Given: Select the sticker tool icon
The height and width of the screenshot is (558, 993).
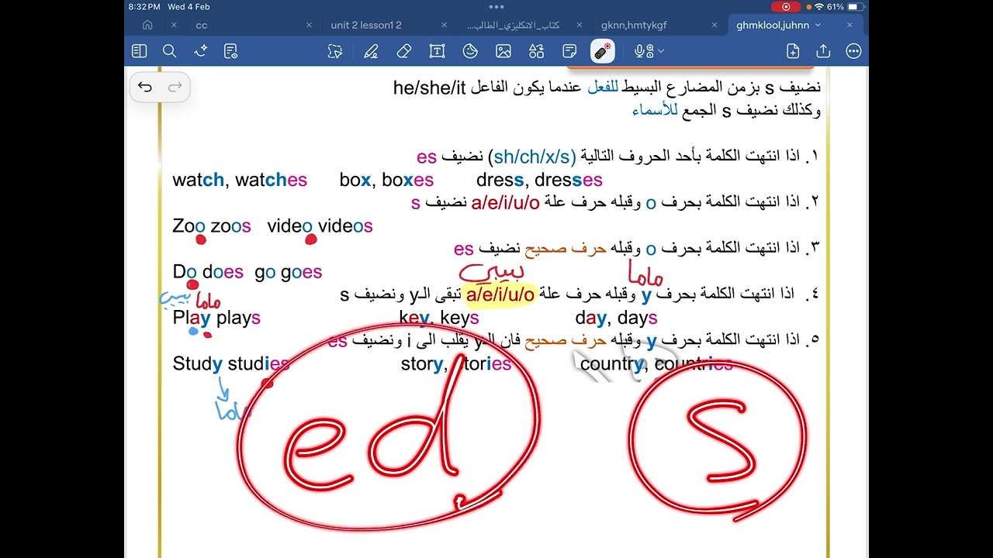Looking at the screenshot, I should coord(470,51).
